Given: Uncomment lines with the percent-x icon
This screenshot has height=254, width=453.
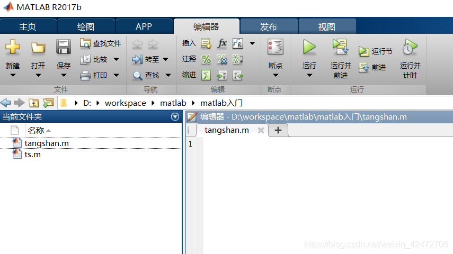Looking at the screenshot, I should [222, 59].
